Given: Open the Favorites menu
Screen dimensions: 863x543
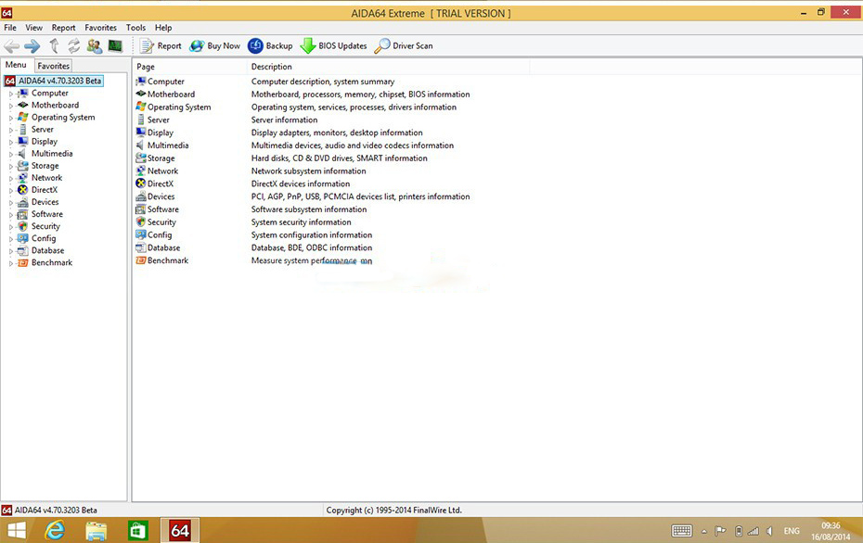Looking at the screenshot, I should coord(101,28).
